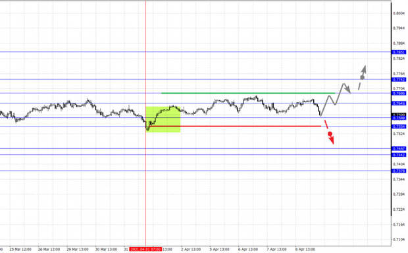Screen dimensions: 408x253
Task: Click the 0.7524 price axis value
Action: (399, 134)
